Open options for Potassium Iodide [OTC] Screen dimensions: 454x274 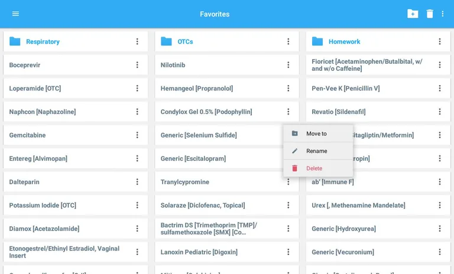(137, 205)
